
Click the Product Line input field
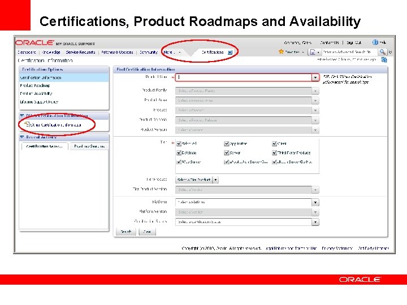[x=244, y=77]
